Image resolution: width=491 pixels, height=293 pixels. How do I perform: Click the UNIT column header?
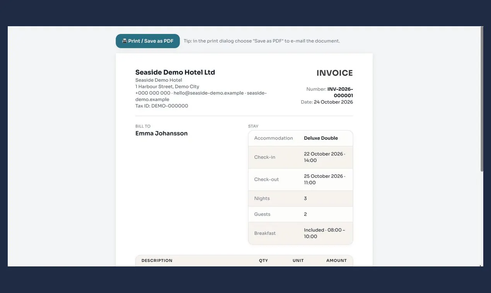pyautogui.click(x=298, y=261)
